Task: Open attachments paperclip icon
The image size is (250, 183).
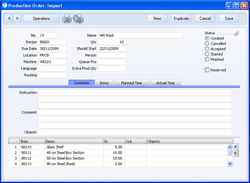Action: tap(237, 33)
